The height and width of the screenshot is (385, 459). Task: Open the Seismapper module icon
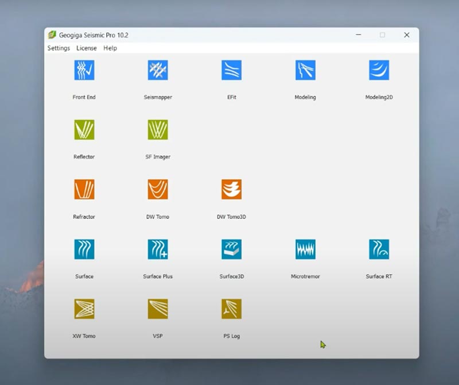[158, 70]
